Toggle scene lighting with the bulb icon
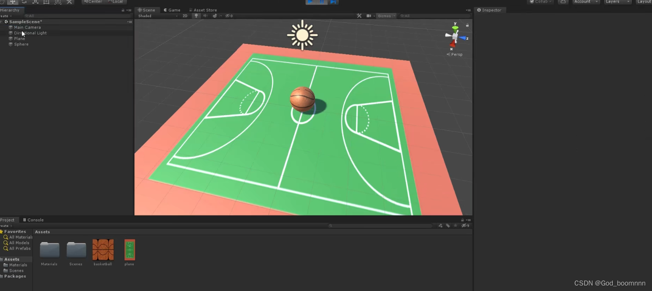652x291 pixels. (196, 16)
